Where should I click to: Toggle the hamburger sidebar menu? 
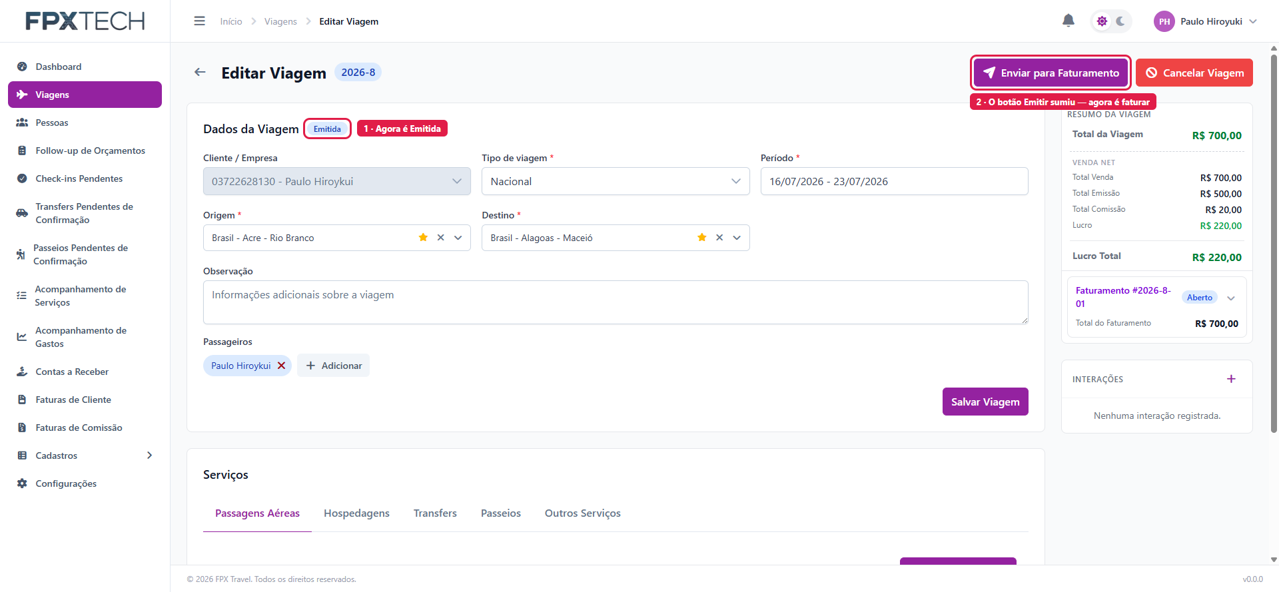(199, 21)
